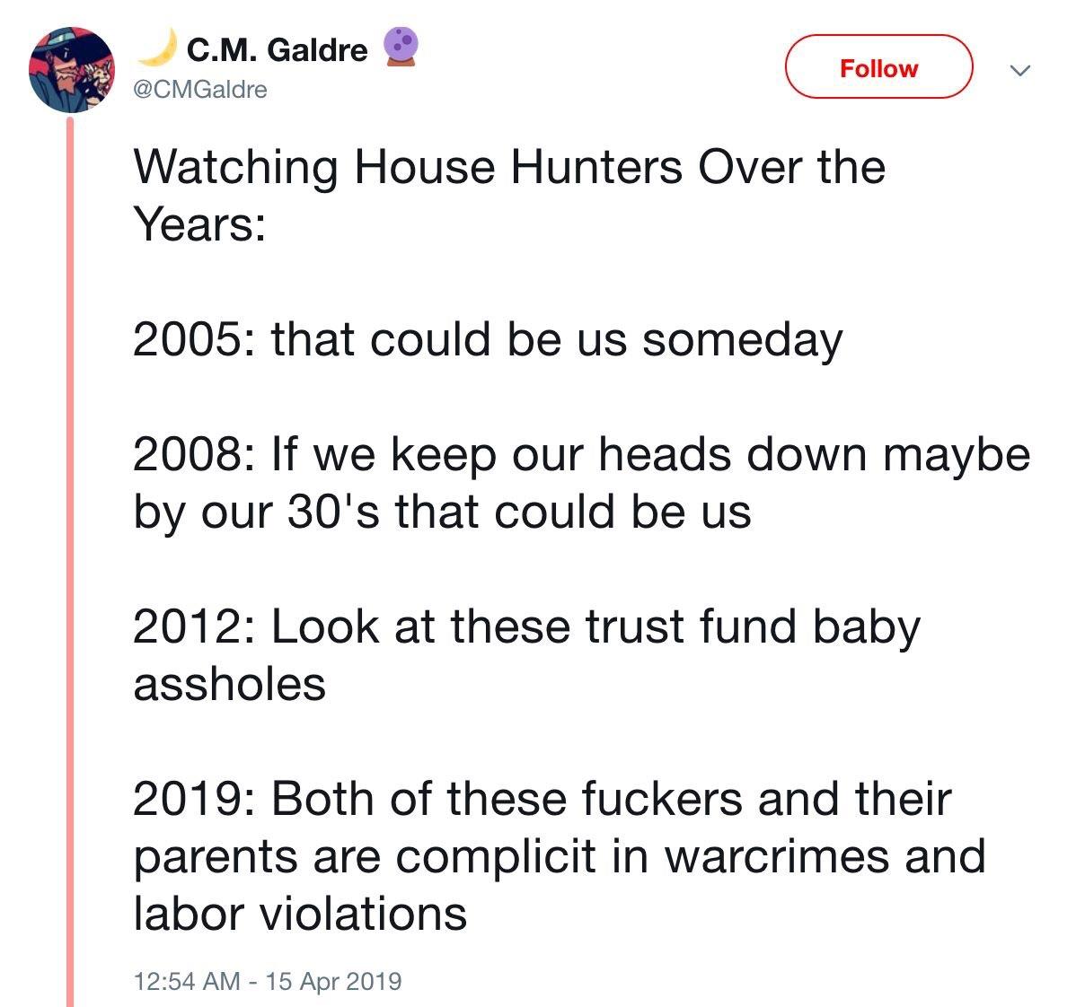1085x1007 pixels.
Task: Expand the tweet options chevron menu
Action: coord(1018,69)
